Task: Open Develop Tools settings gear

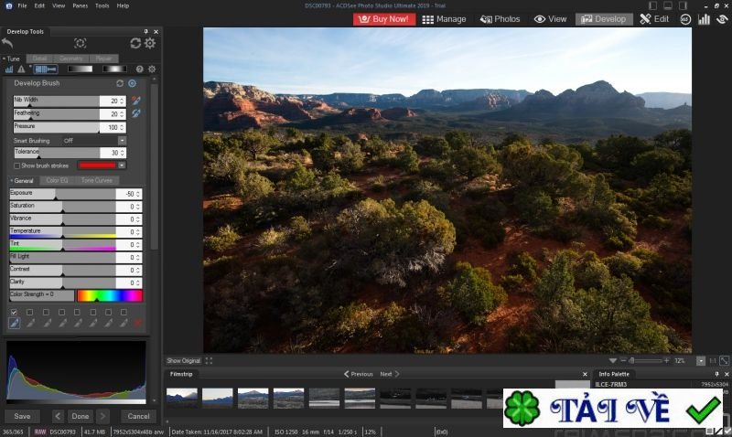Action: [x=150, y=43]
